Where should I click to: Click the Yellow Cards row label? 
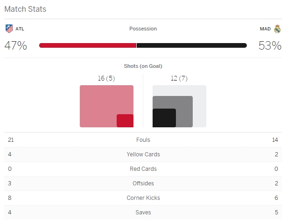pyautogui.click(x=143, y=154)
